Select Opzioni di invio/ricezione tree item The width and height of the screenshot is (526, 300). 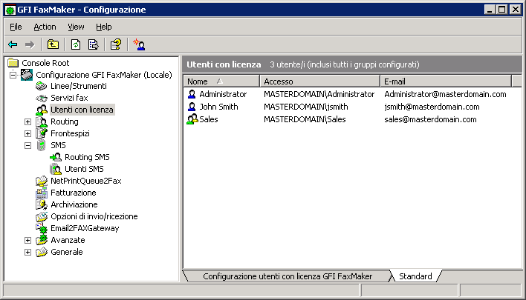coord(94,216)
